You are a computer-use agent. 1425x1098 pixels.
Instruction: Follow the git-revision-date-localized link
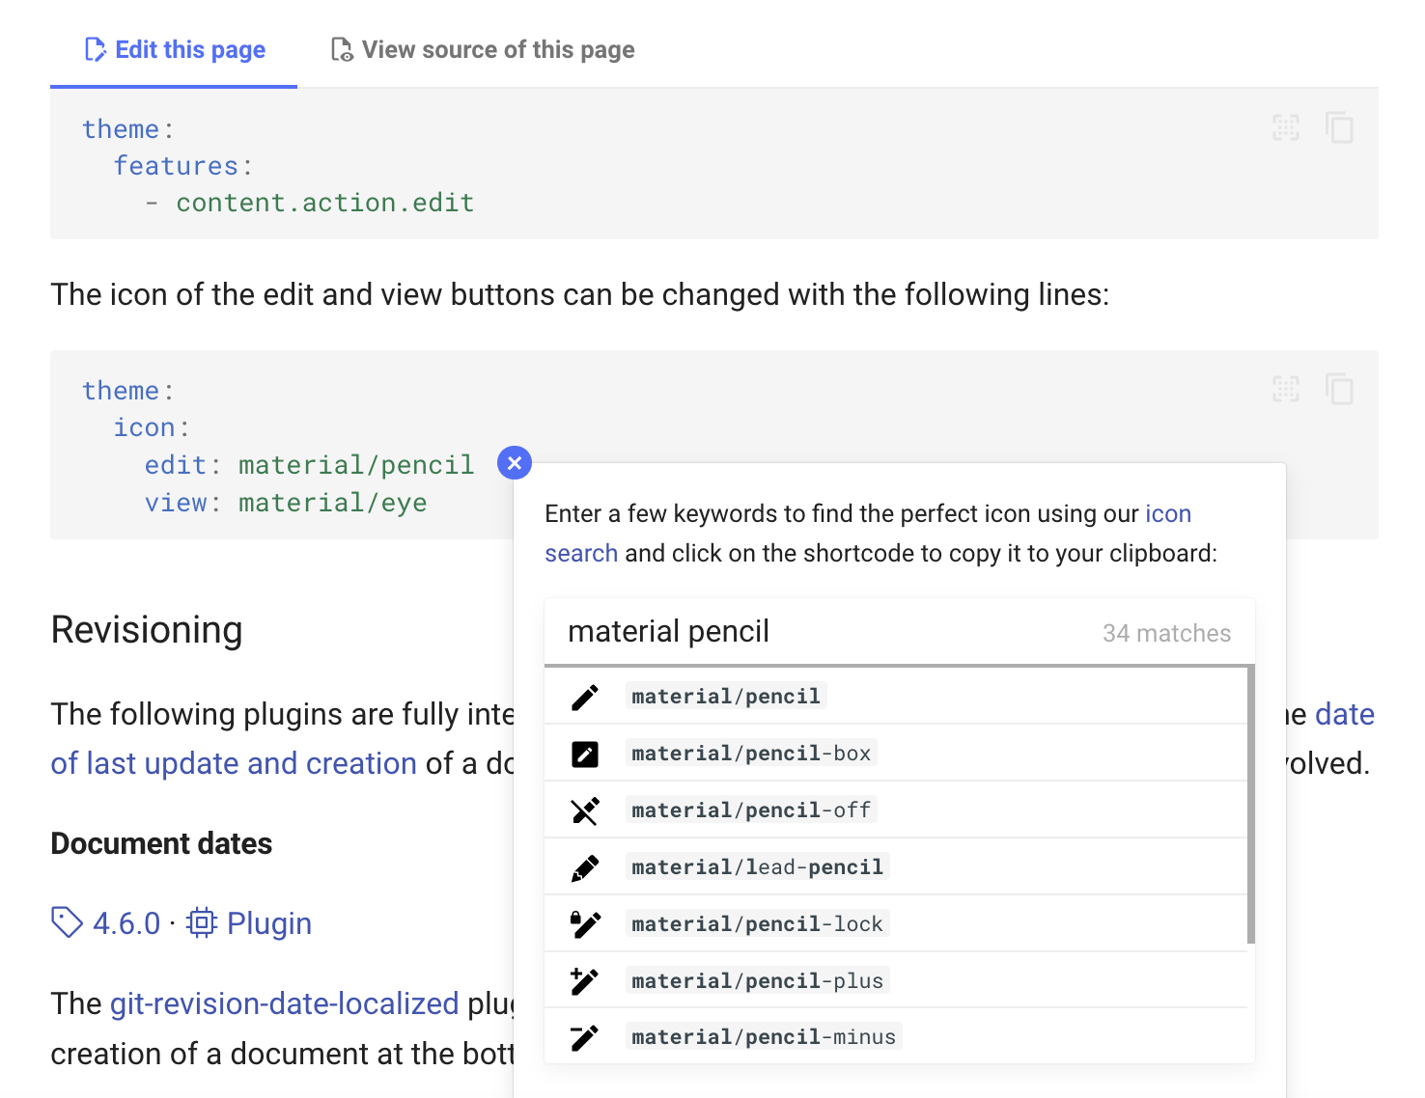coord(283,1003)
